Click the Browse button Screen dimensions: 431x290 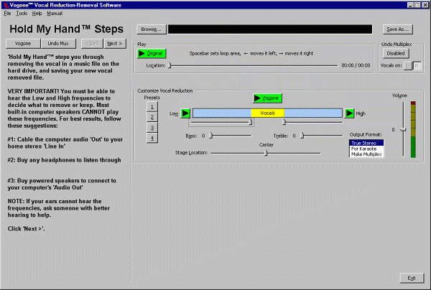(x=151, y=29)
